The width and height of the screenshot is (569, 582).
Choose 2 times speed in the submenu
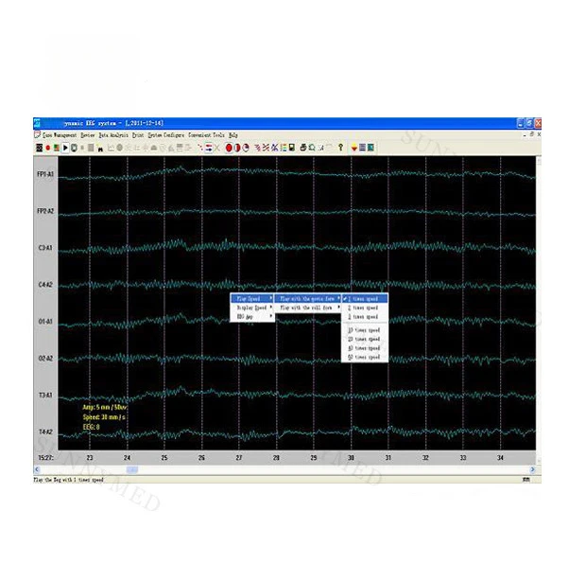365,309
